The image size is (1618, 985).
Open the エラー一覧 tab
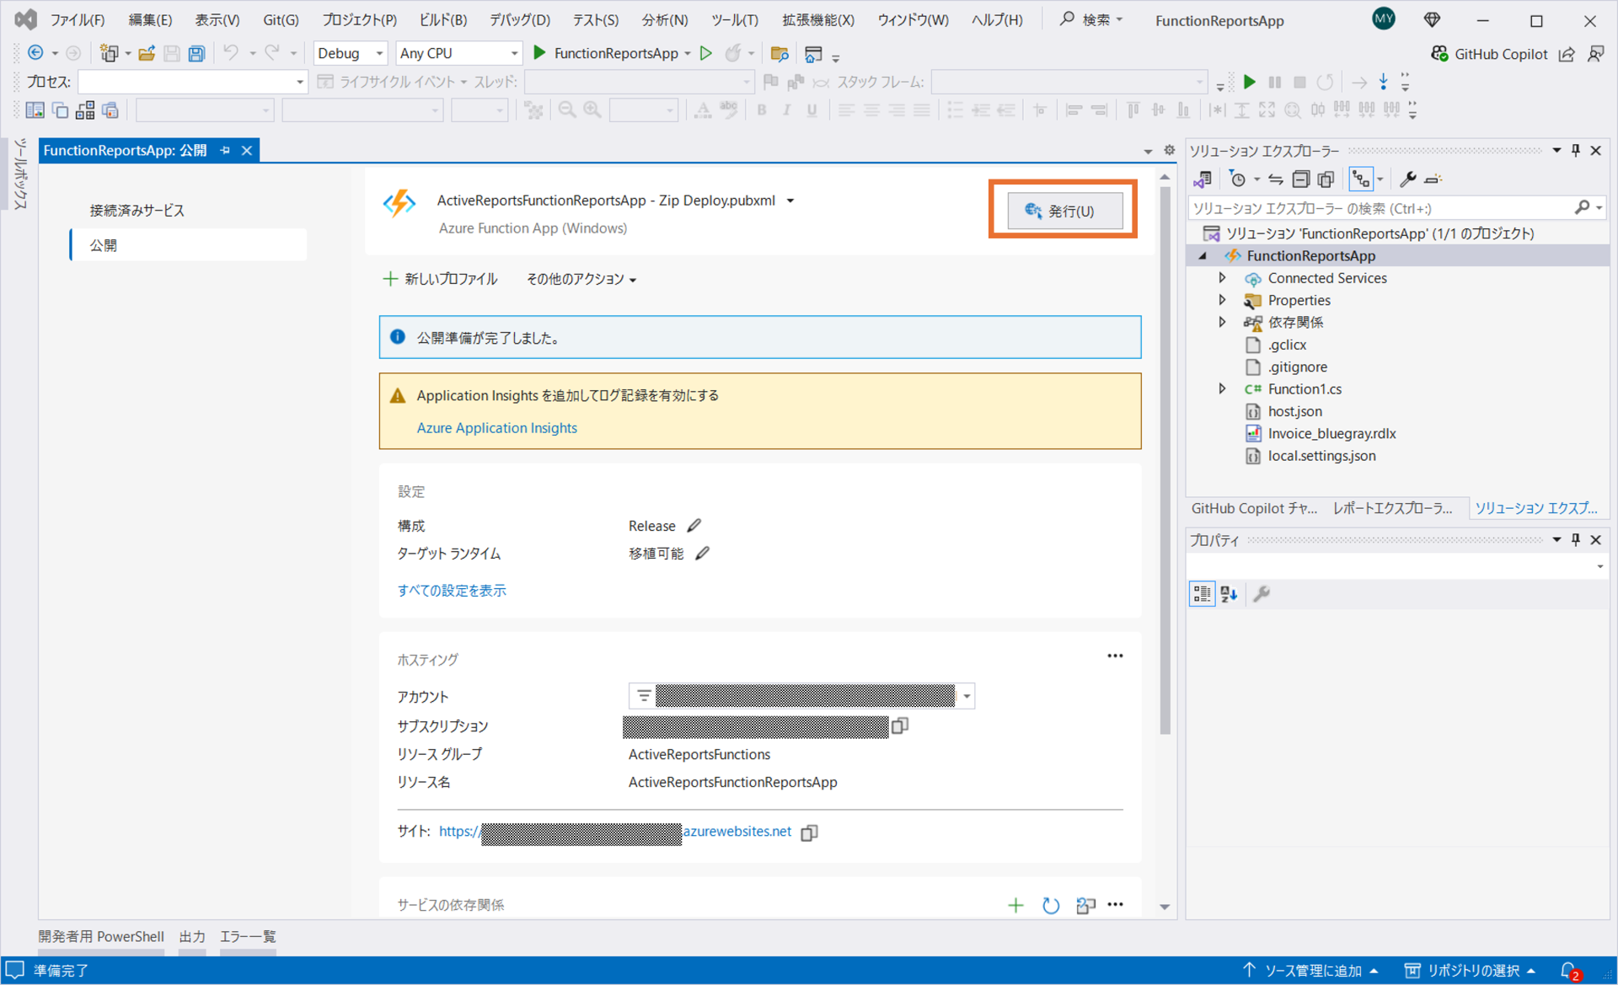tap(248, 936)
